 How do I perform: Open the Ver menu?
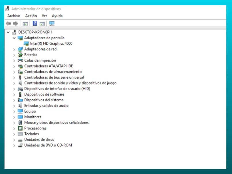pyautogui.click(x=44, y=16)
